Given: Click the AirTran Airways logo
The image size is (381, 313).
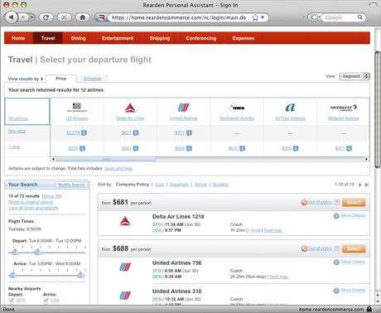Looking at the screenshot, I should click(x=290, y=107).
